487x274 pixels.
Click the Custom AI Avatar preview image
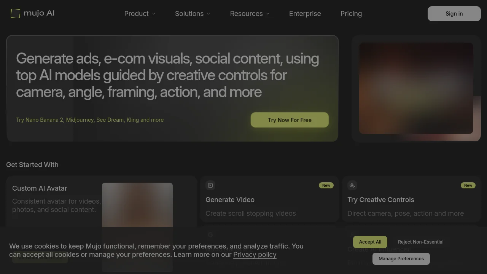(137, 227)
